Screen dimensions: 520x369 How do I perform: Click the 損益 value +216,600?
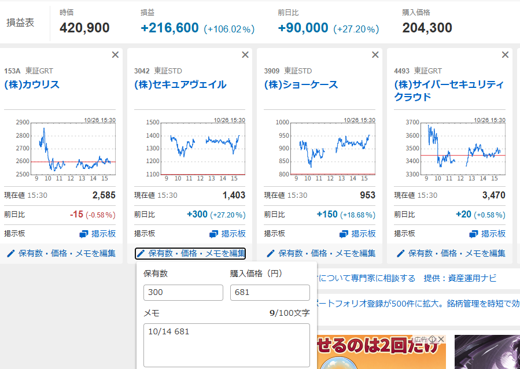coord(169,28)
